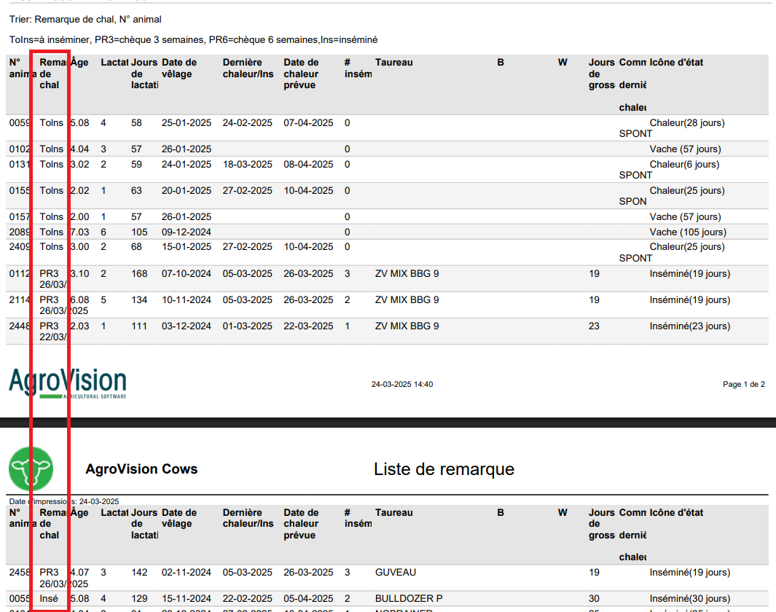Click the green cow head icon

(31, 468)
